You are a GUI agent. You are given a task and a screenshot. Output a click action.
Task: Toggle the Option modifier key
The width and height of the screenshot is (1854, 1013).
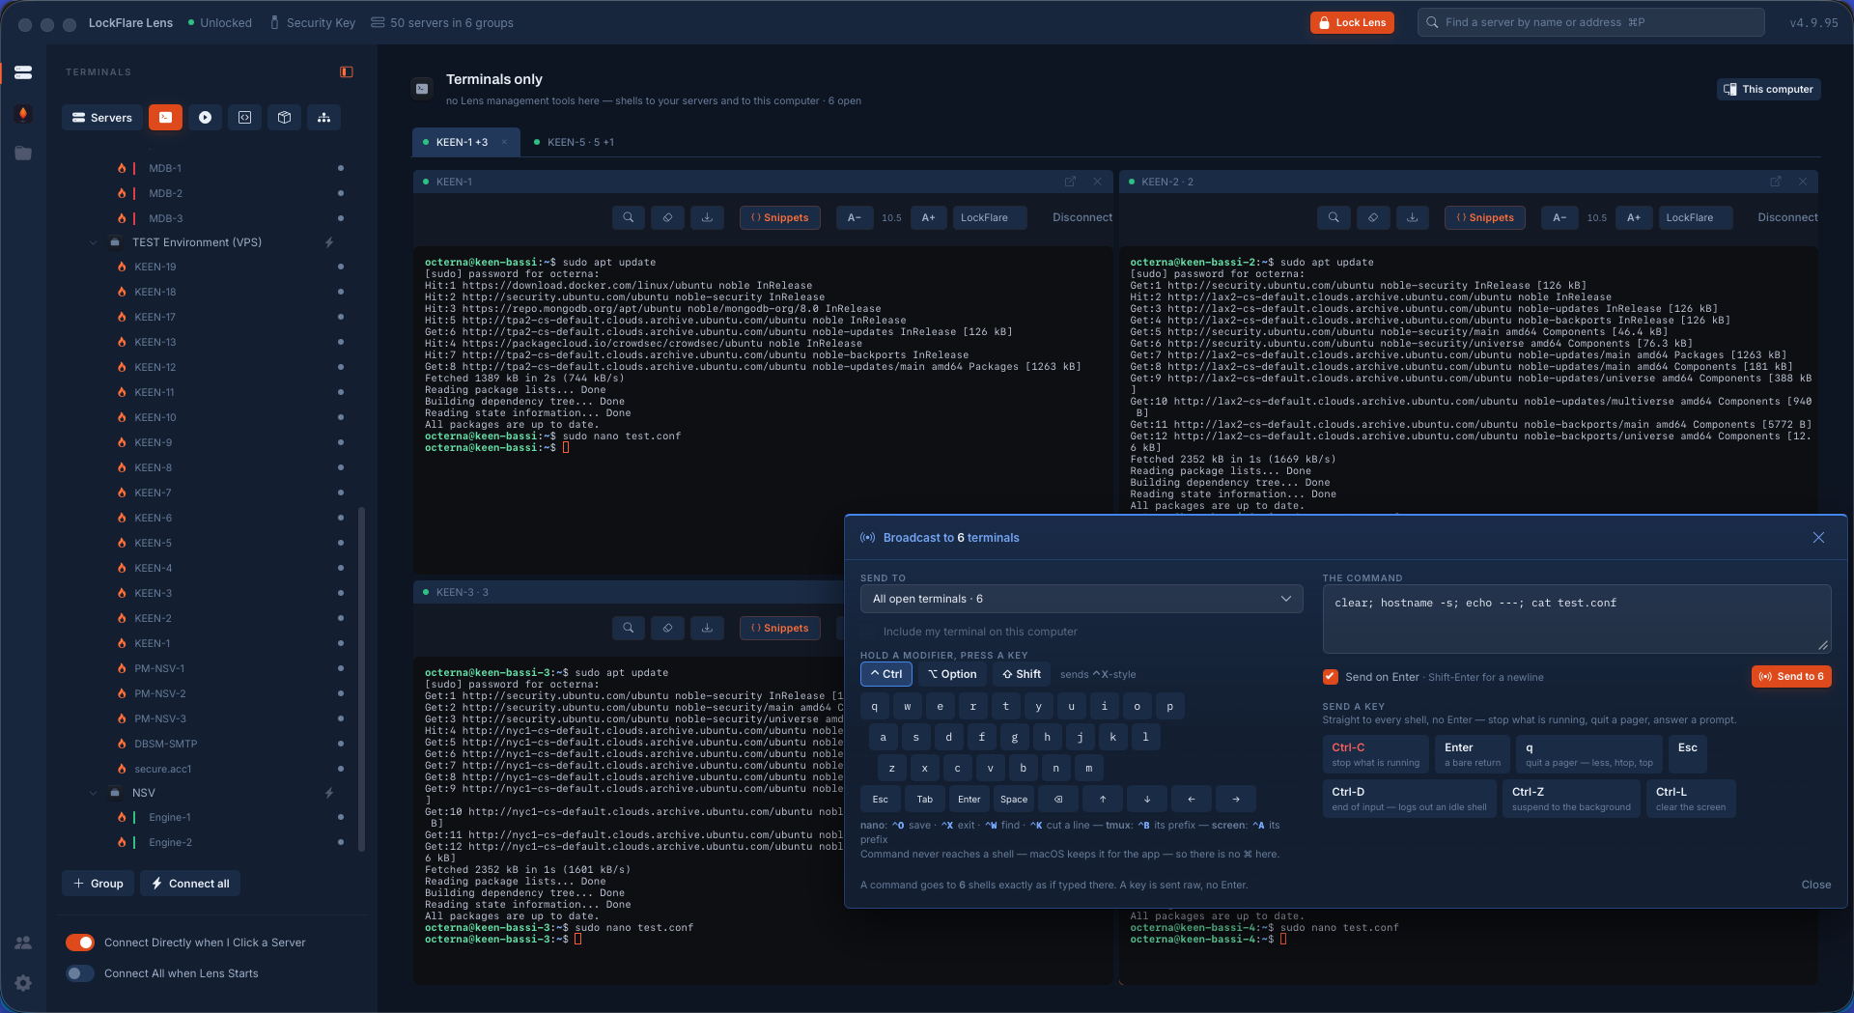coord(952,675)
